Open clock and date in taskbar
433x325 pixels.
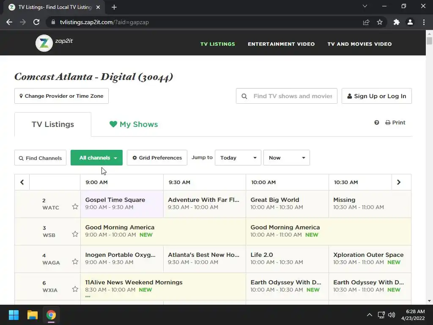pyautogui.click(x=413, y=315)
